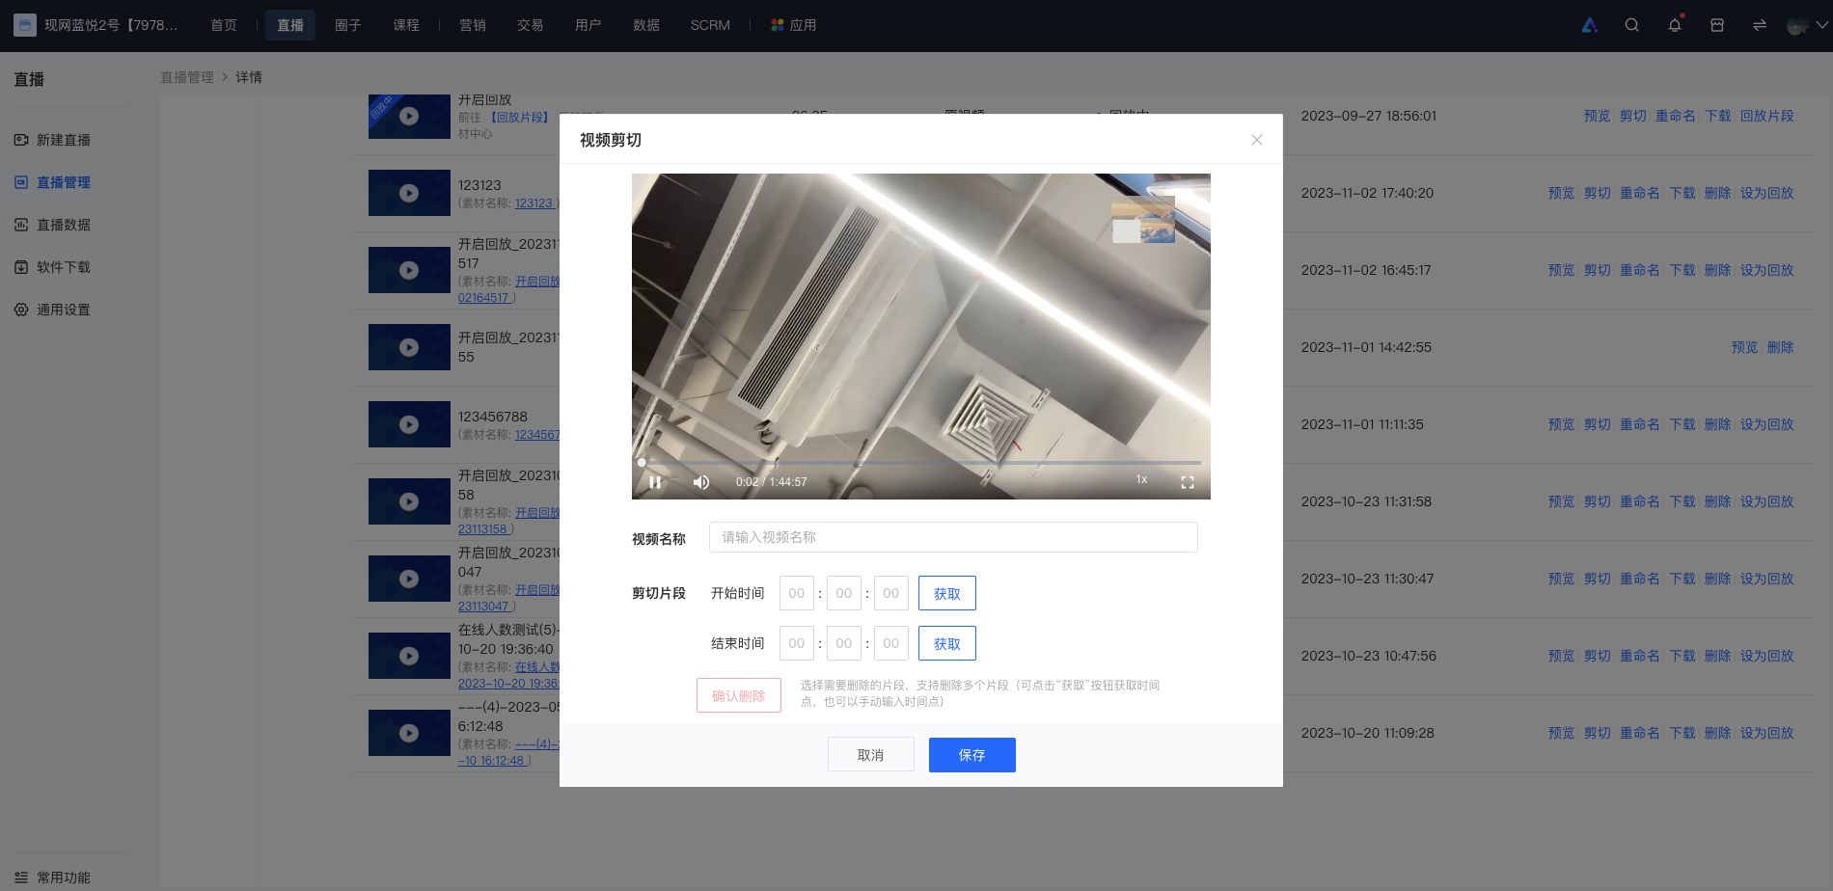Open the notification bell icon
The height and width of the screenshot is (891, 1833).
pyautogui.click(x=1675, y=25)
